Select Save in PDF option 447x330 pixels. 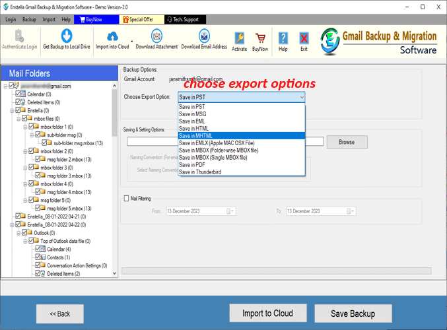pos(242,165)
